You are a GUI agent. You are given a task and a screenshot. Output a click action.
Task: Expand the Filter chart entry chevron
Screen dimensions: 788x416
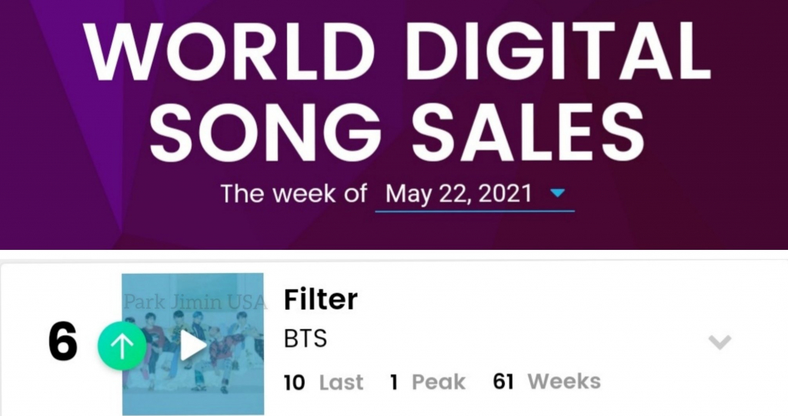[720, 342]
